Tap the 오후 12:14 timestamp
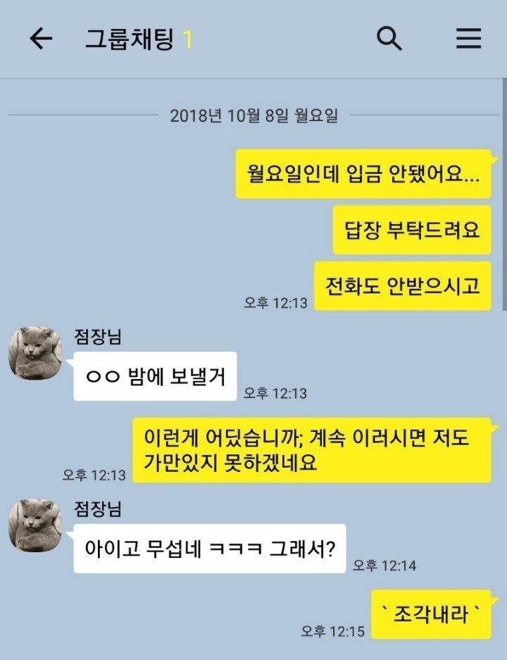 pos(384,566)
